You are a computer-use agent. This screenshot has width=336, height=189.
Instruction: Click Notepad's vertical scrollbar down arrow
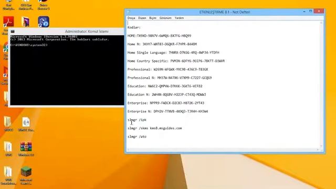(321, 146)
